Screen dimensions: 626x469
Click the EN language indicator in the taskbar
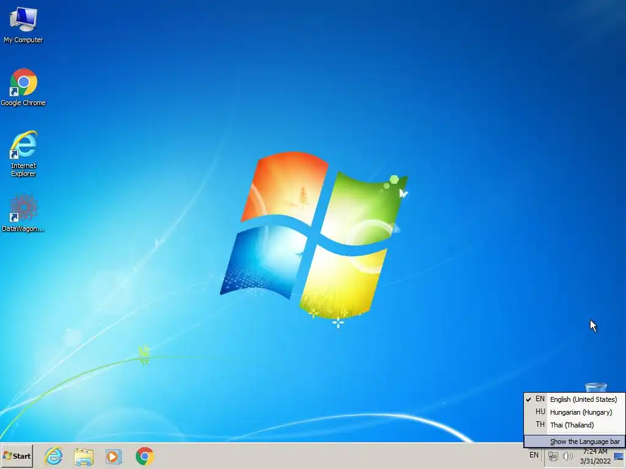point(534,455)
